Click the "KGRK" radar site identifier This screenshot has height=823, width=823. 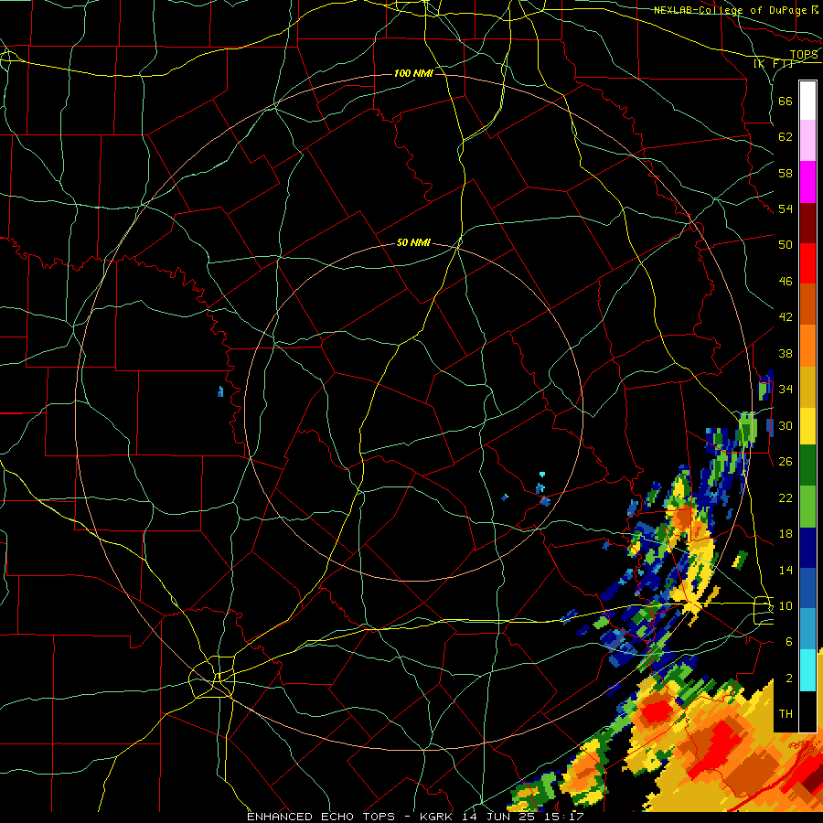438,817
